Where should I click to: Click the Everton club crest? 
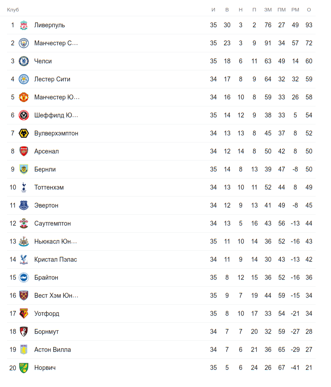[x=24, y=205]
